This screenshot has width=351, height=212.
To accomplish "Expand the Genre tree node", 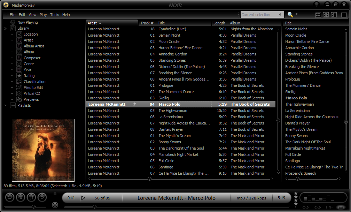I will (x=12, y=64).
